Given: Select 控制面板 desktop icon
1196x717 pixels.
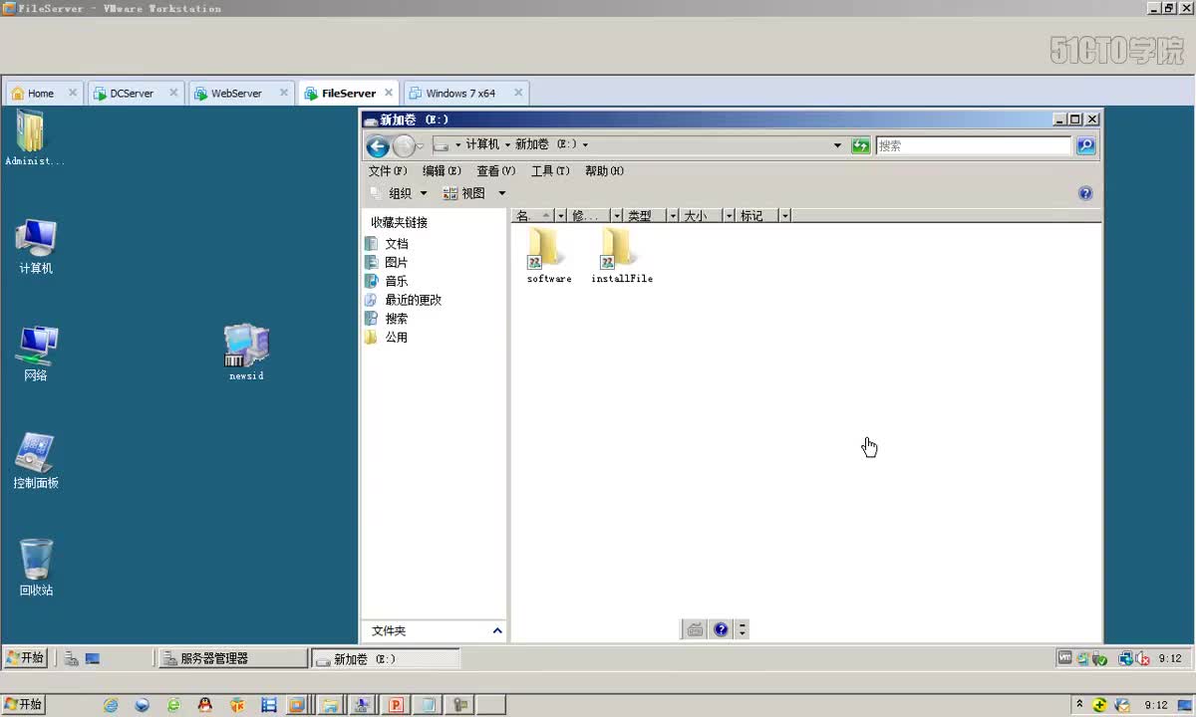Looking at the screenshot, I should tap(36, 461).
